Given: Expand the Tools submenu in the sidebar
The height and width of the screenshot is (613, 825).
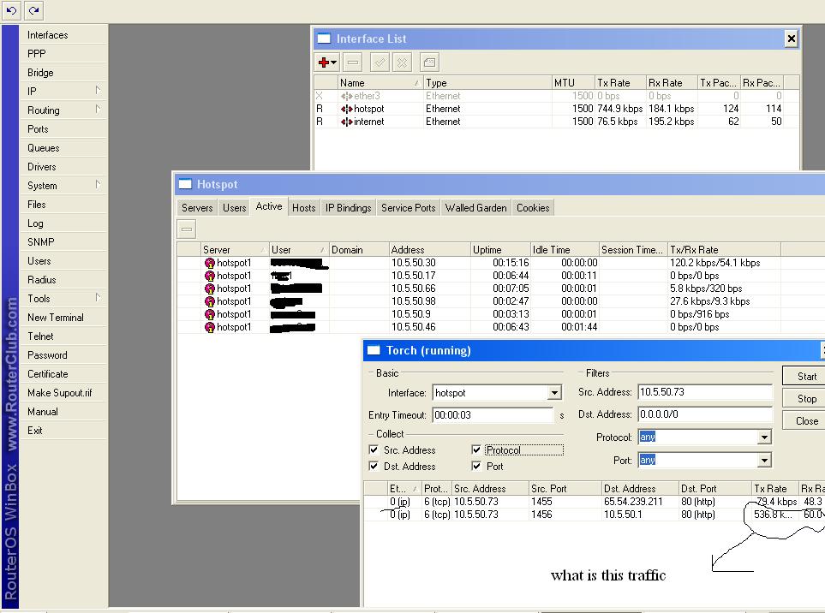Looking at the screenshot, I should (x=98, y=298).
